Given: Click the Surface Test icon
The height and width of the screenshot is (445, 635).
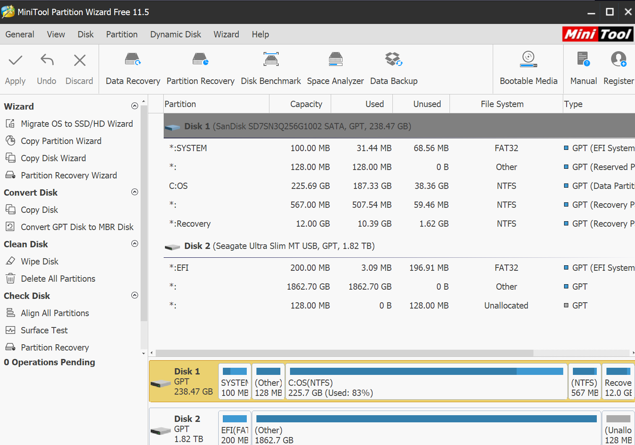Looking at the screenshot, I should (x=10, y=330).
